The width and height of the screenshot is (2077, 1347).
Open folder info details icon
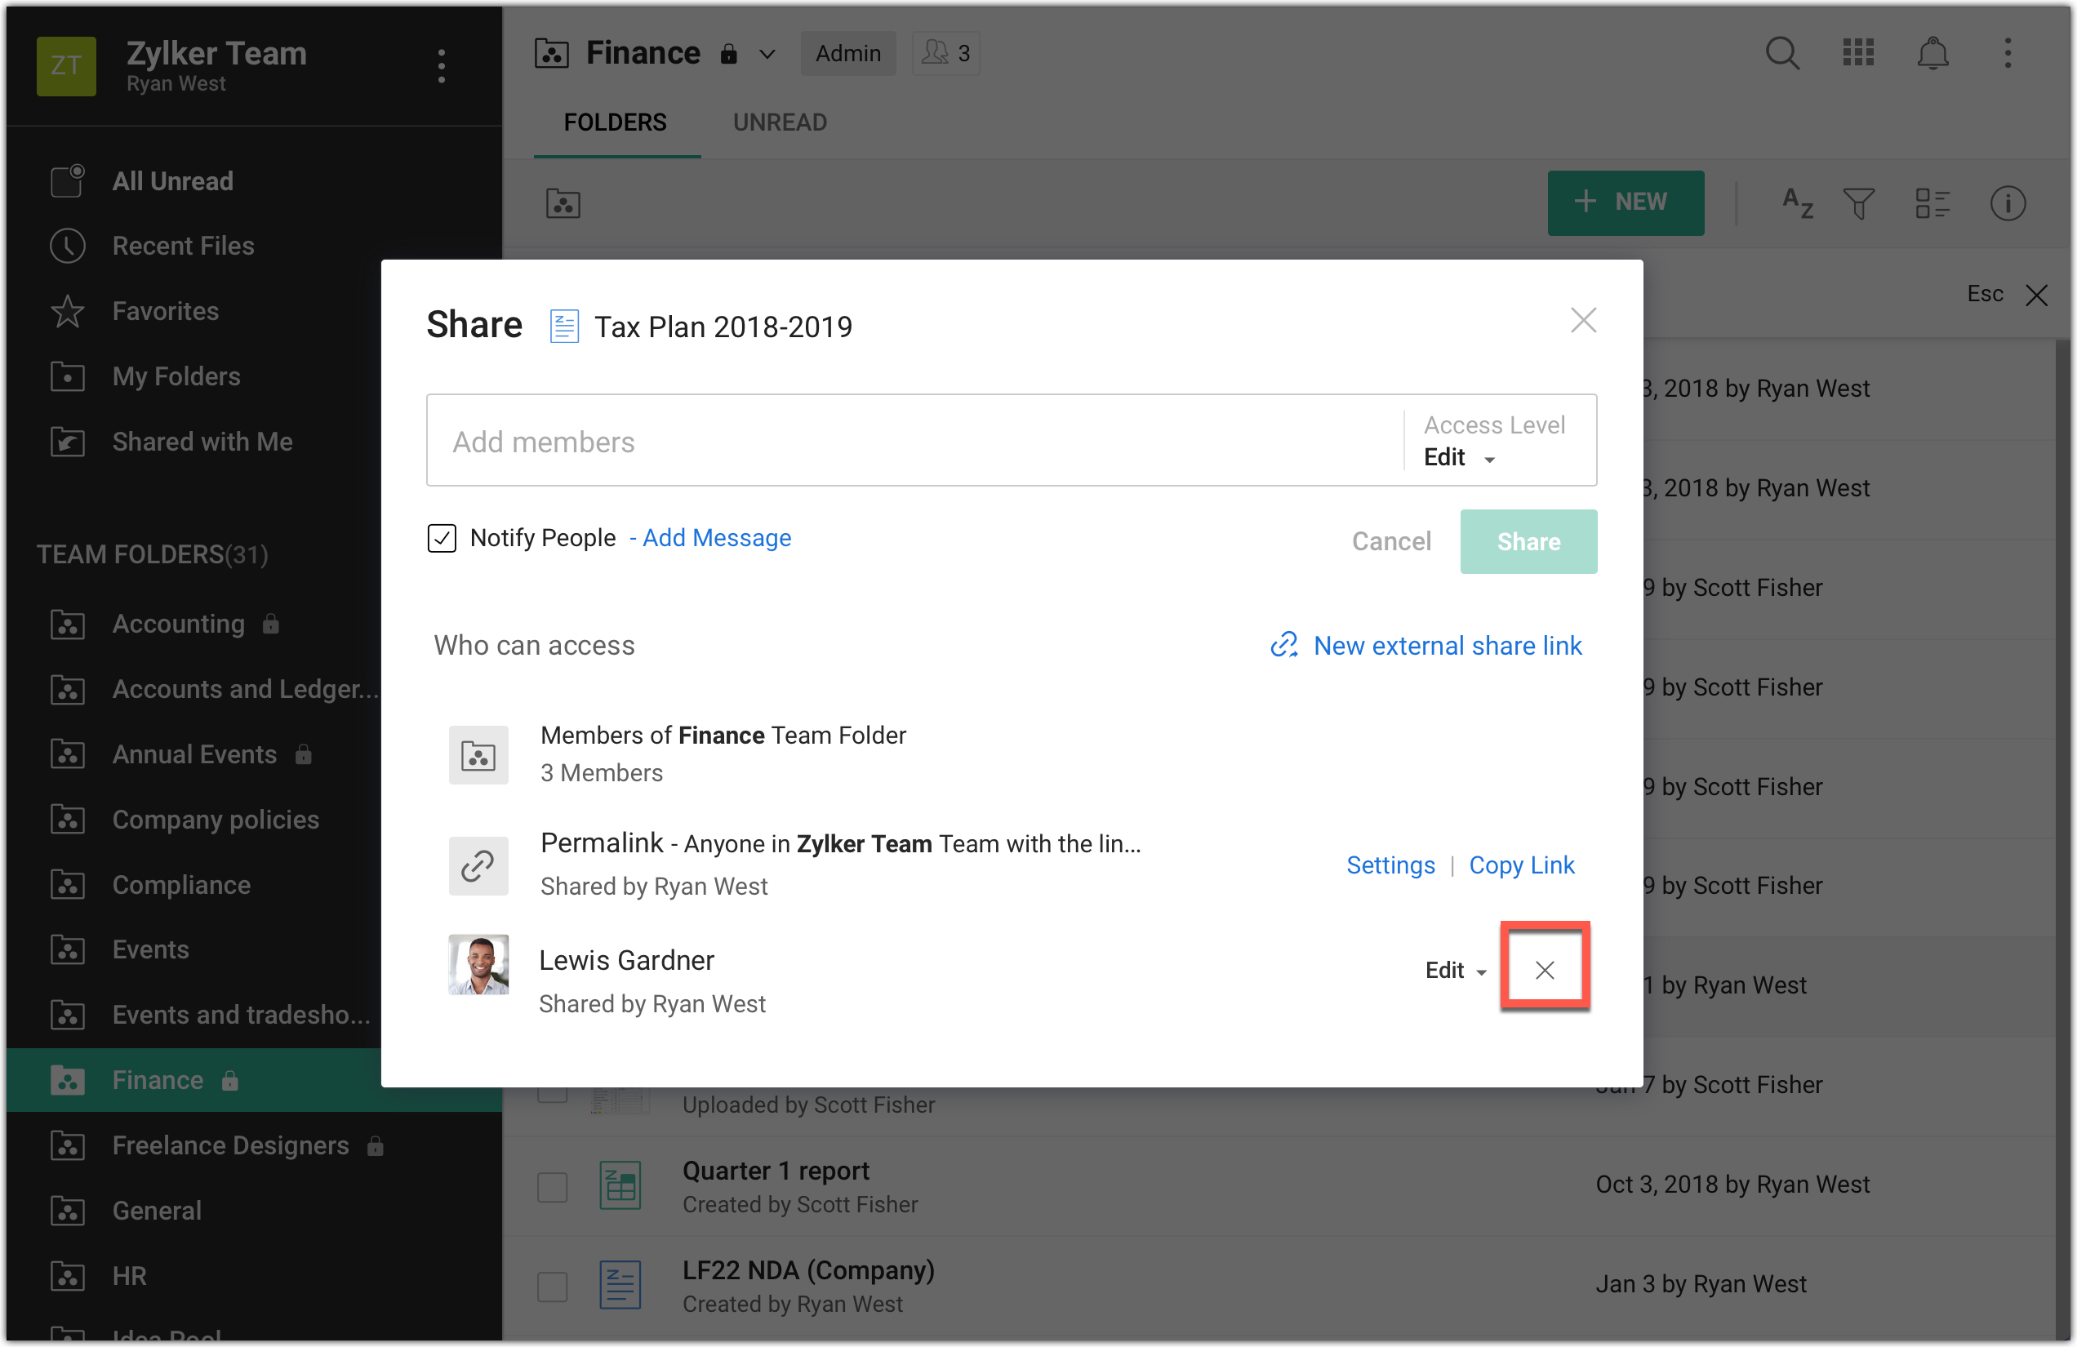[2007, 203]
